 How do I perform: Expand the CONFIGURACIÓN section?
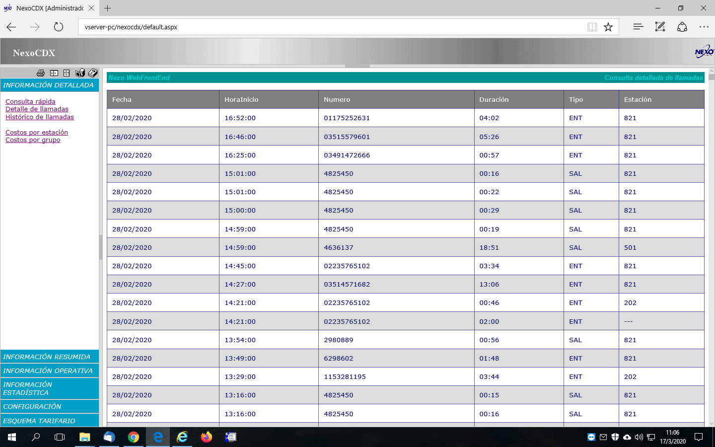coord(50,406)
